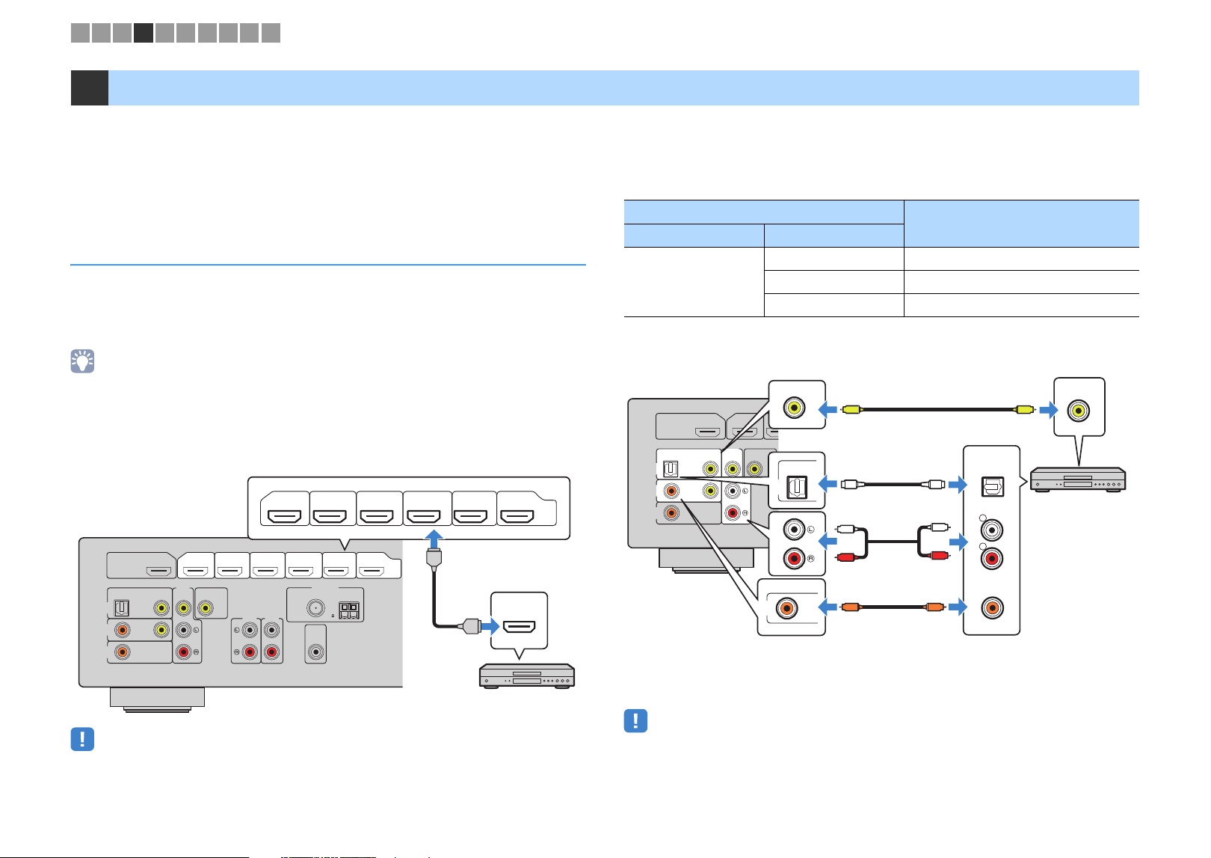This screenshot has width=1211, height=858.
Task: Click the player's output jack panel with optical port
Action: [x=991, y=540]
